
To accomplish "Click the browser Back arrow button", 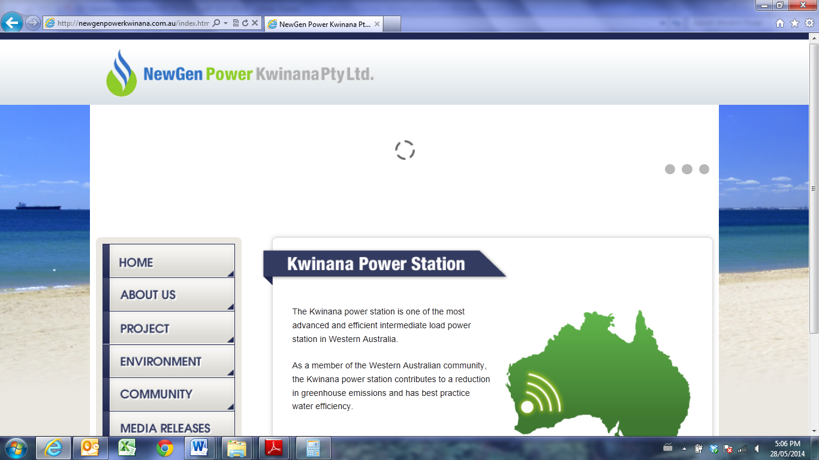I will coord(12,23).
